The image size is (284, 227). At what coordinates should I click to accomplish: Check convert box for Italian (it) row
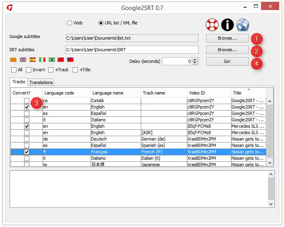coord(26,158)
